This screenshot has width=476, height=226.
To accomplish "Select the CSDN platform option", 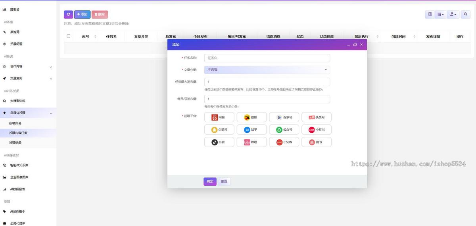I will (x=284, y=142).
